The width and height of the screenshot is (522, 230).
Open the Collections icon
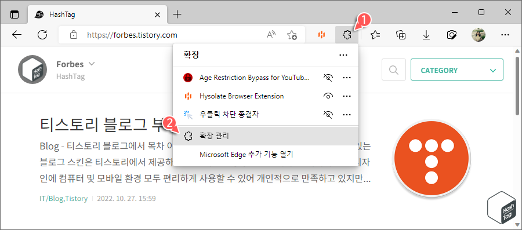(x=401, y=35)
